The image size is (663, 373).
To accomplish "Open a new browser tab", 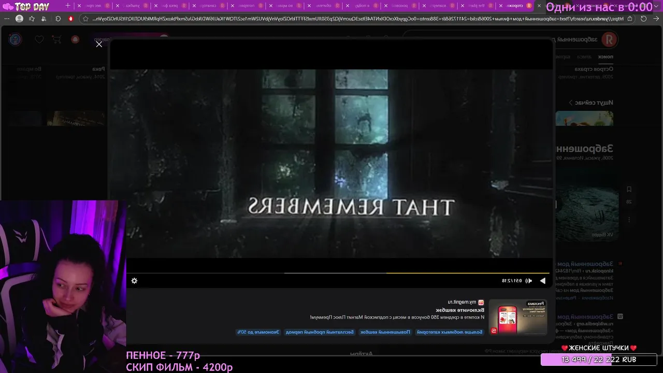I will pos(67,6).
